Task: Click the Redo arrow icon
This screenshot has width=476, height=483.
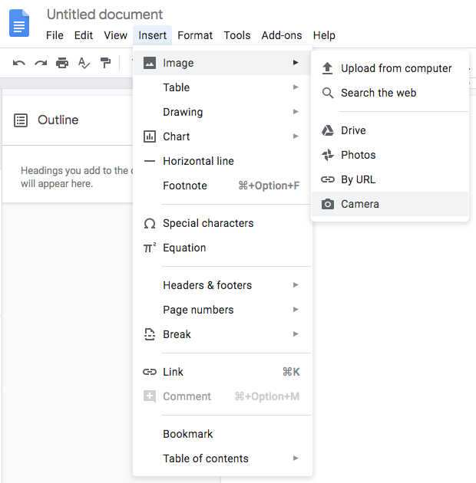Action: (x=41, y=63)
